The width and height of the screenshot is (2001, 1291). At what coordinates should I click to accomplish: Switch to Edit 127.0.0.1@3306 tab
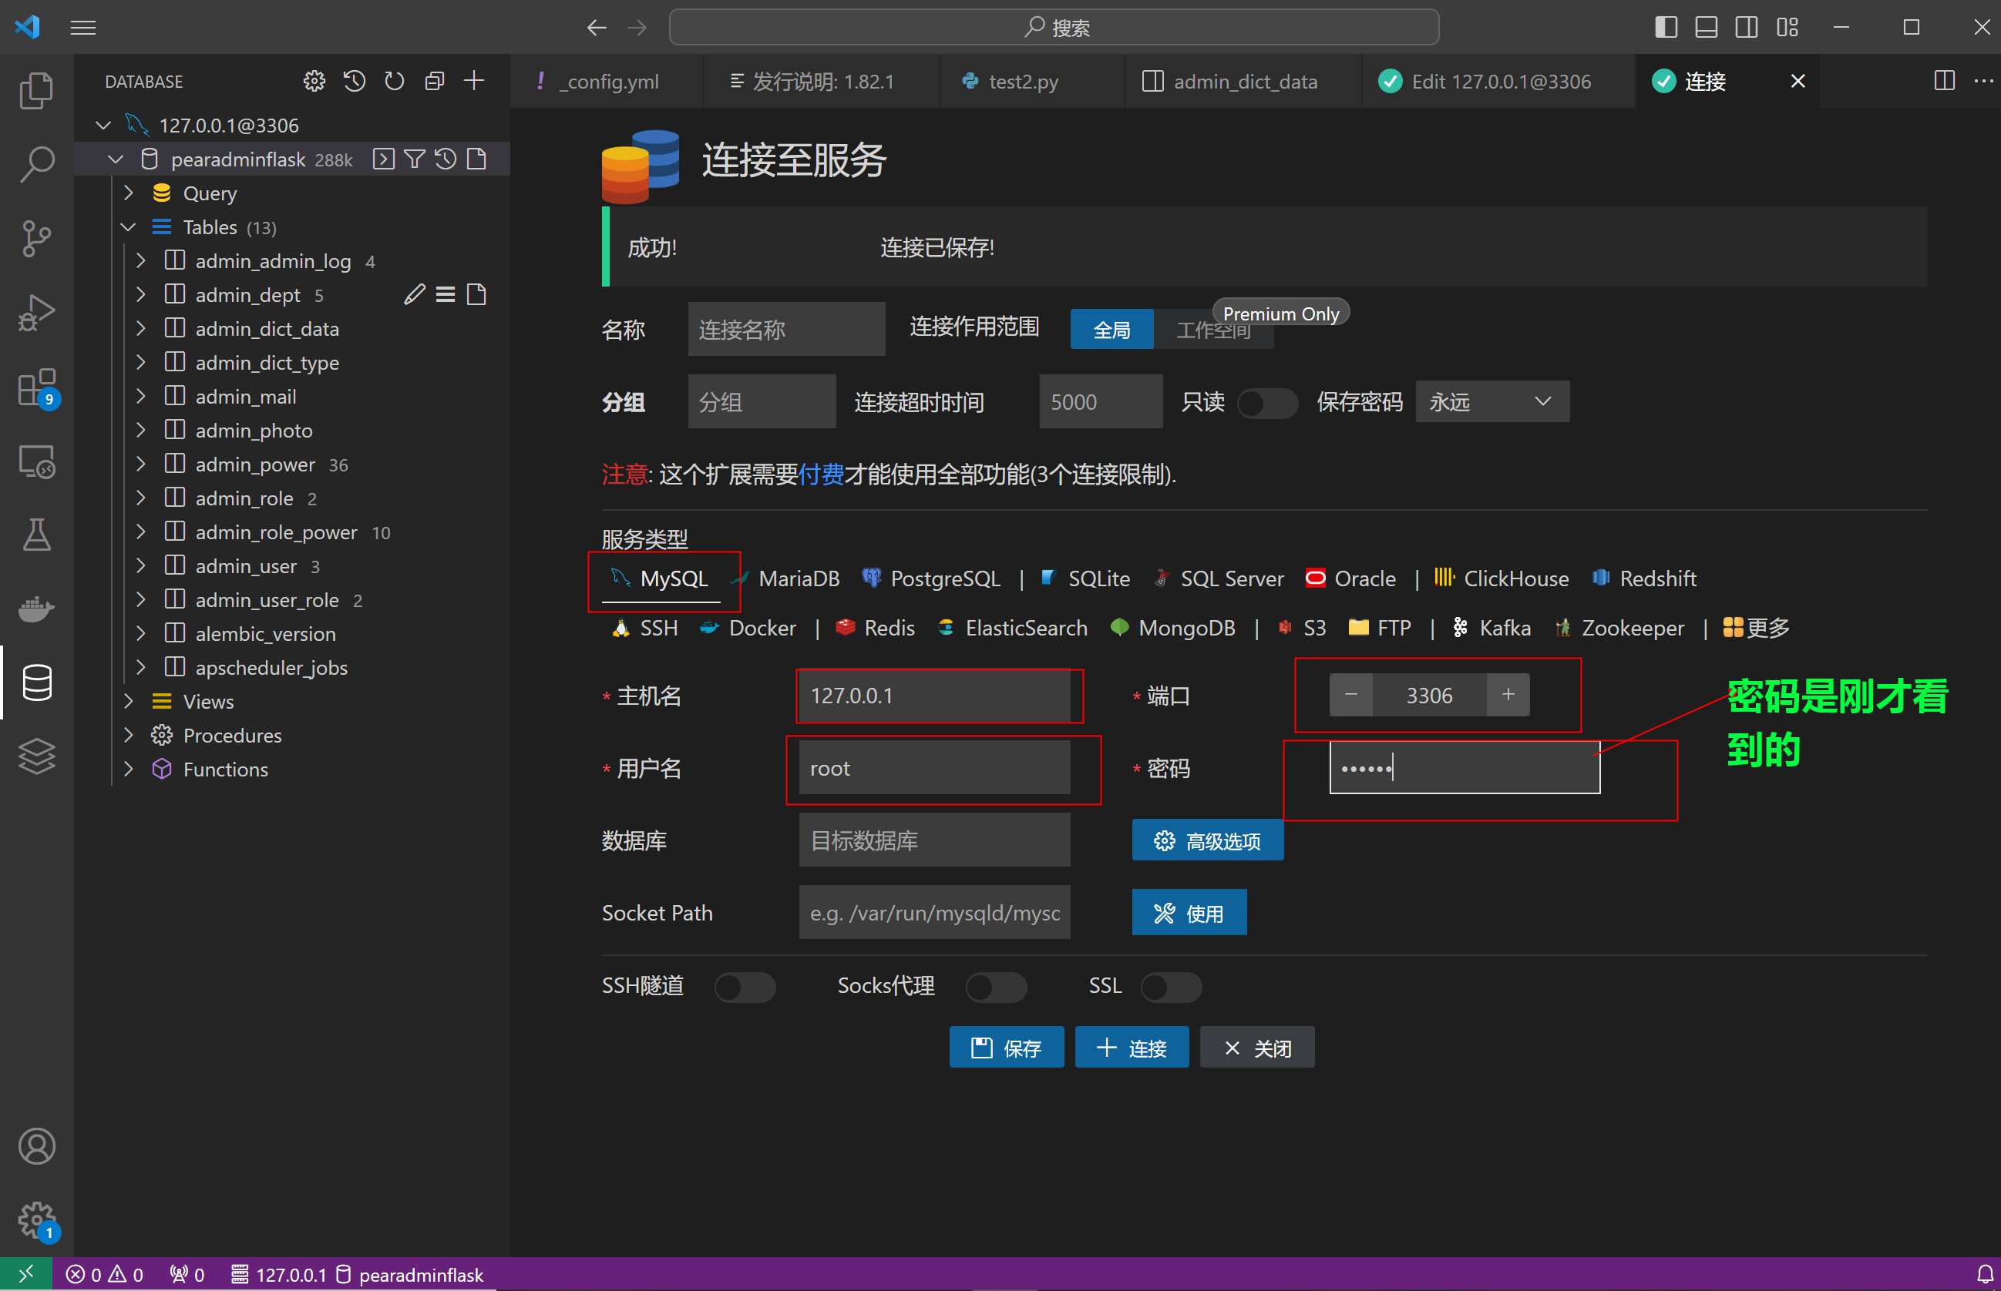point(1498,82)
